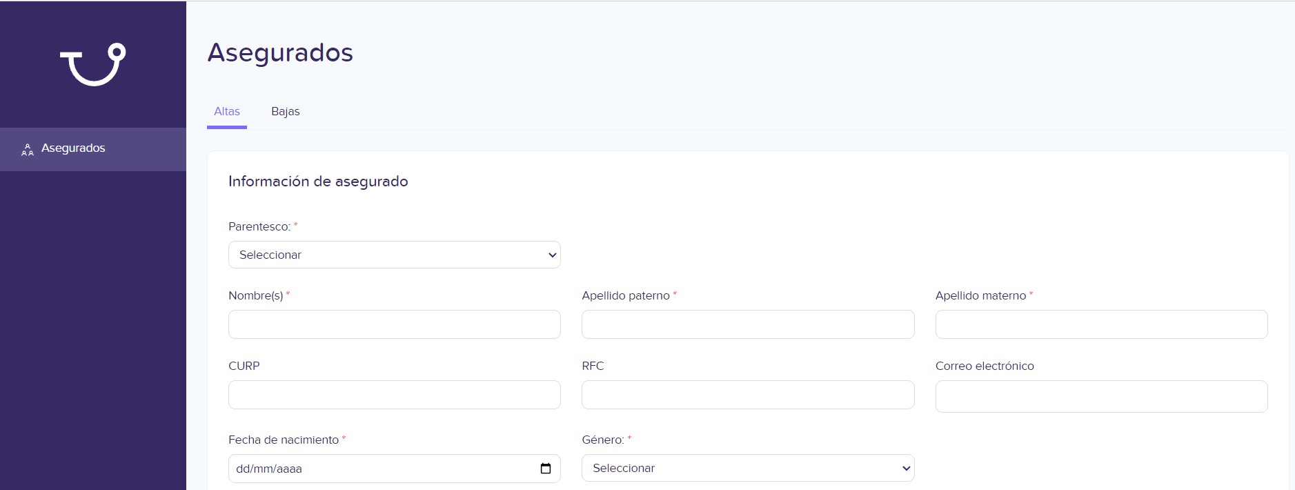
Task: Click the stethoscope logo in the sidebar
Action: pyautogui.click(x=93, y=64)
